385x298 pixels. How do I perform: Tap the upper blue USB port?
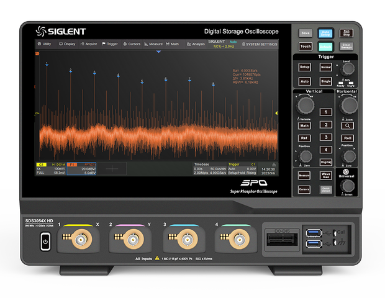pos(314,233)
